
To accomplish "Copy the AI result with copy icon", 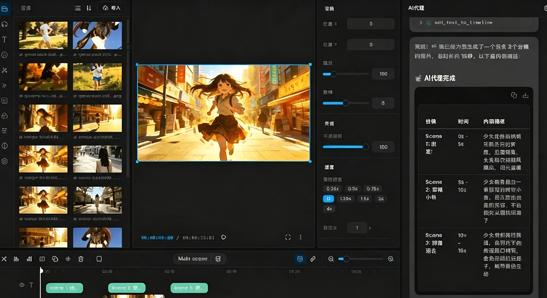I will pos(514,95).
